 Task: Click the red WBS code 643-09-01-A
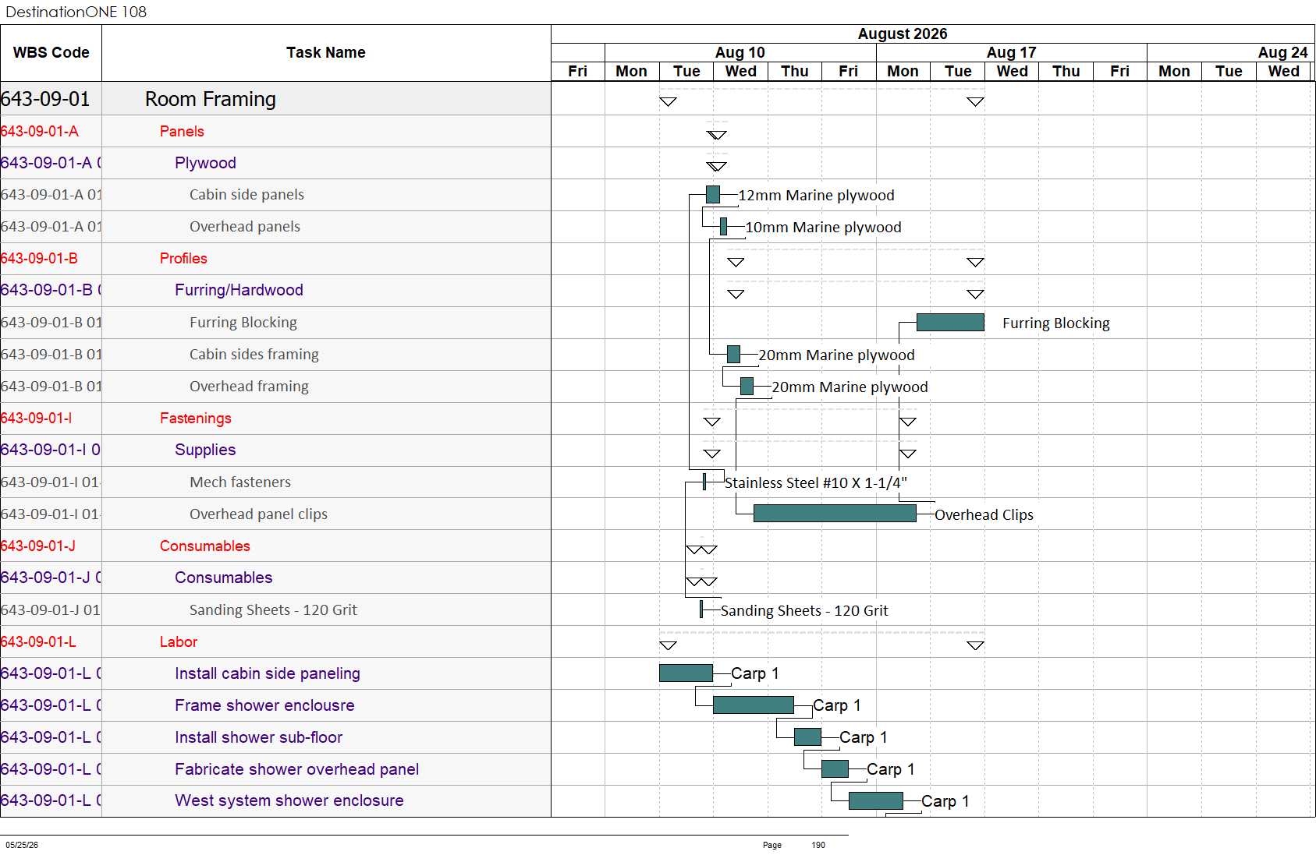(x=40, y=131)
